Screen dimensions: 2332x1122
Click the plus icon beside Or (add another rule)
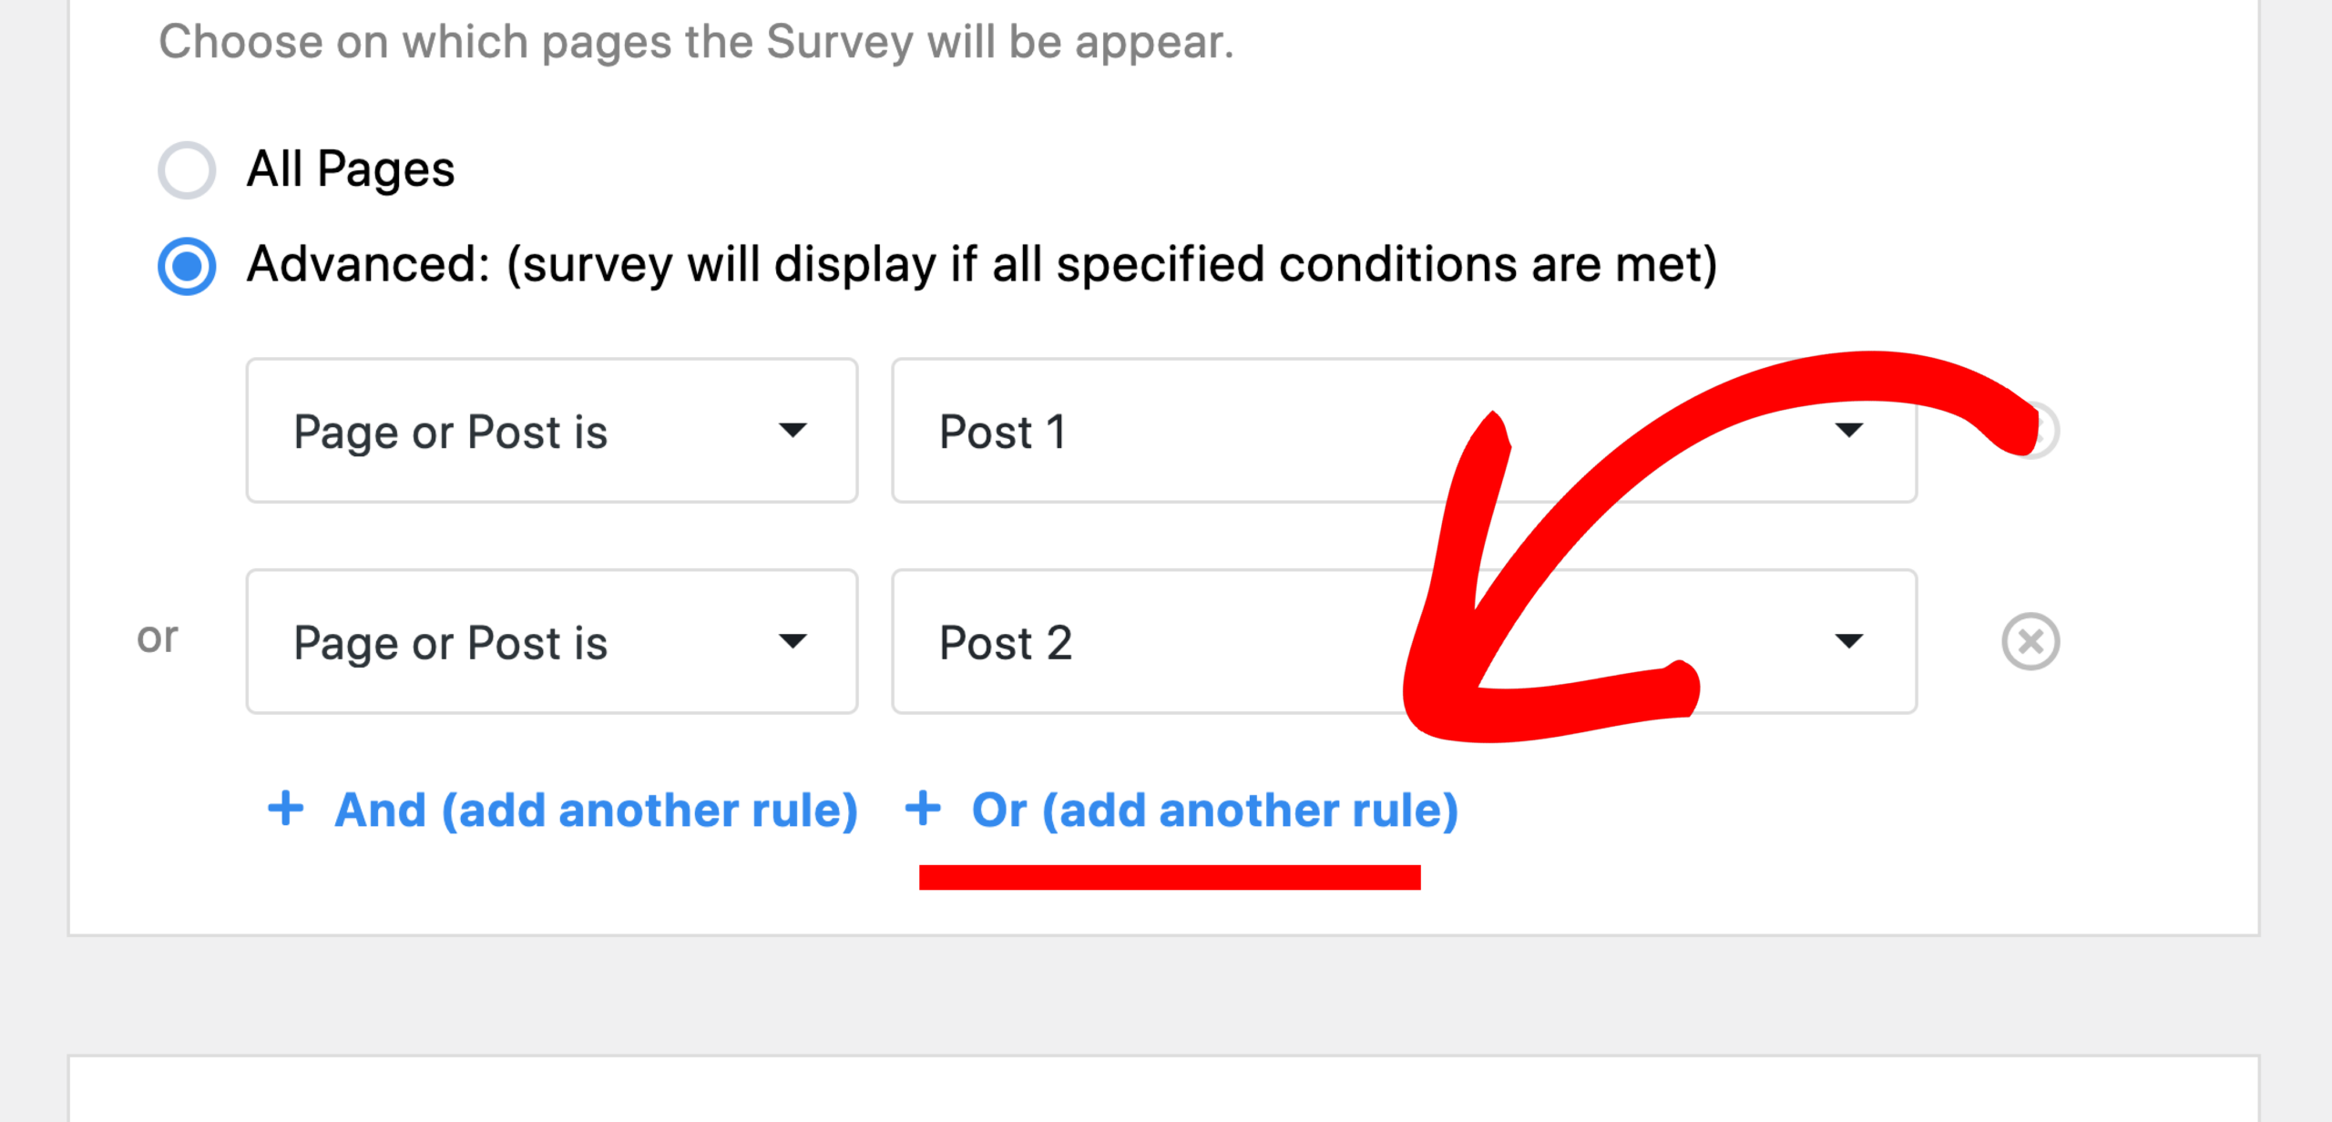(x=923, y=809)
